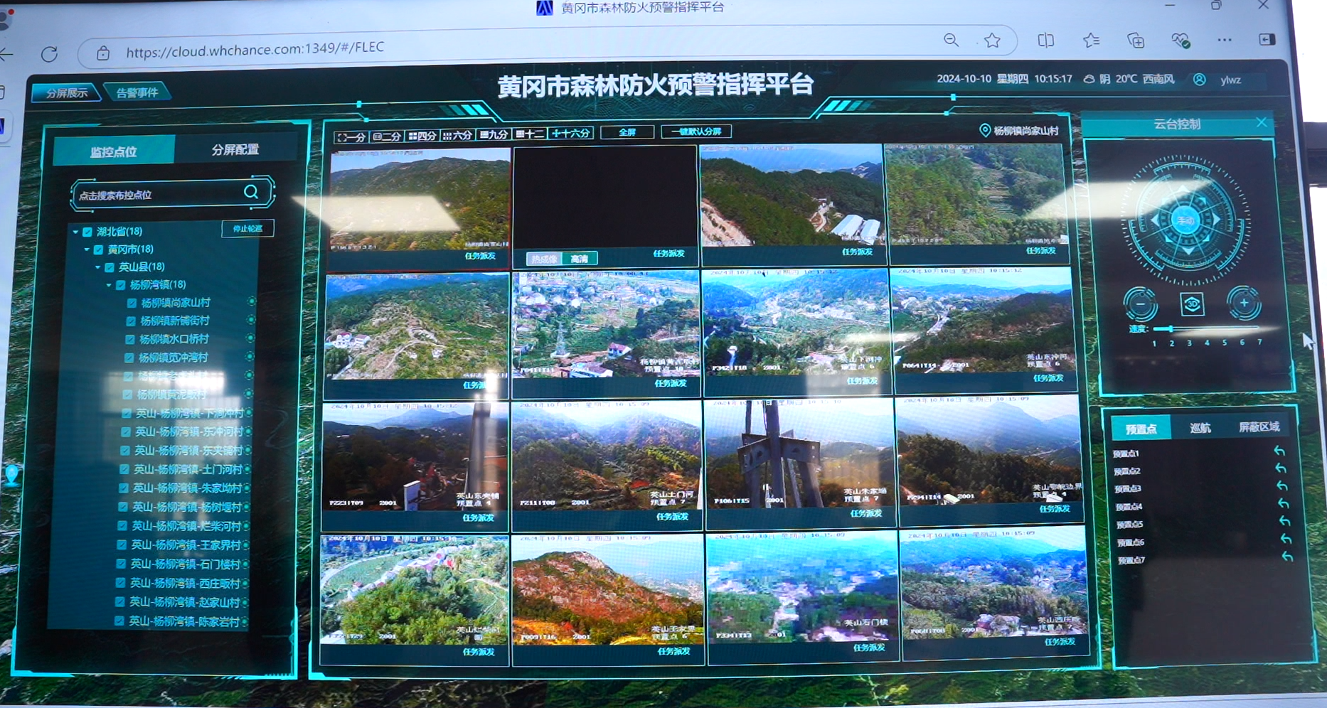Recall 预置点1 with its arrow icon
This screenshot has width=1327, height=708.
tap(1279, 451)
